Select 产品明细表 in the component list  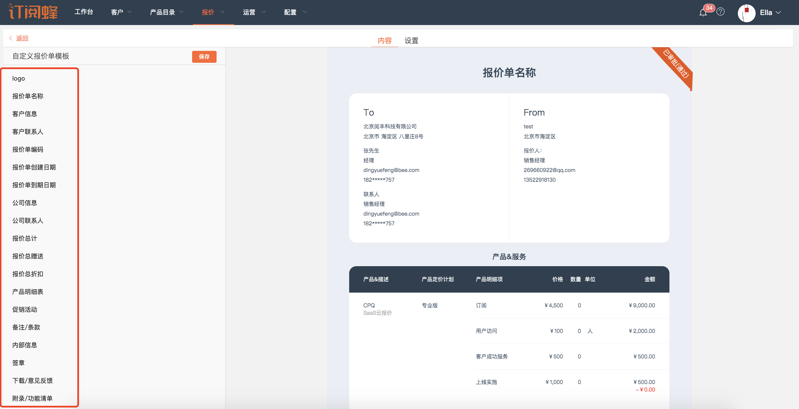(28, 292)
